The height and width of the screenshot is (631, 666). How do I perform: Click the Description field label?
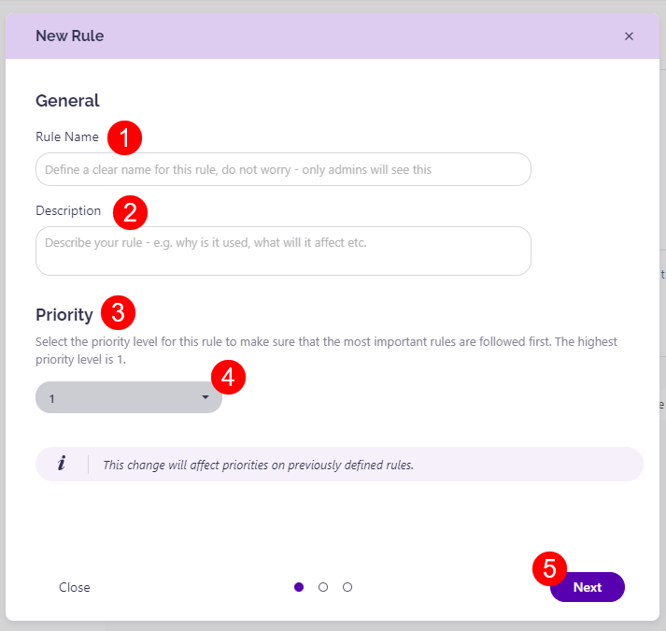click(68, 210)
